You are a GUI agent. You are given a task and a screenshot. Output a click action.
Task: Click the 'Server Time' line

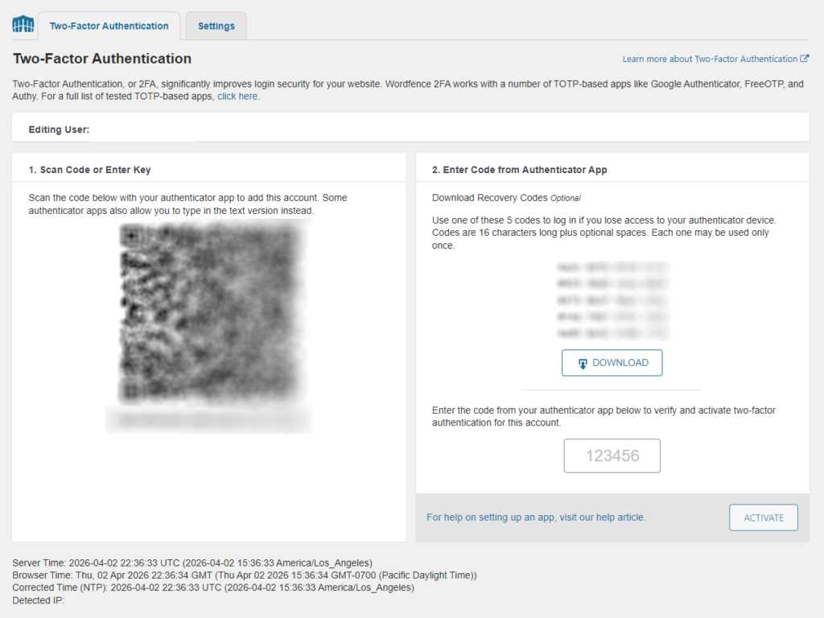coord(192,562)
